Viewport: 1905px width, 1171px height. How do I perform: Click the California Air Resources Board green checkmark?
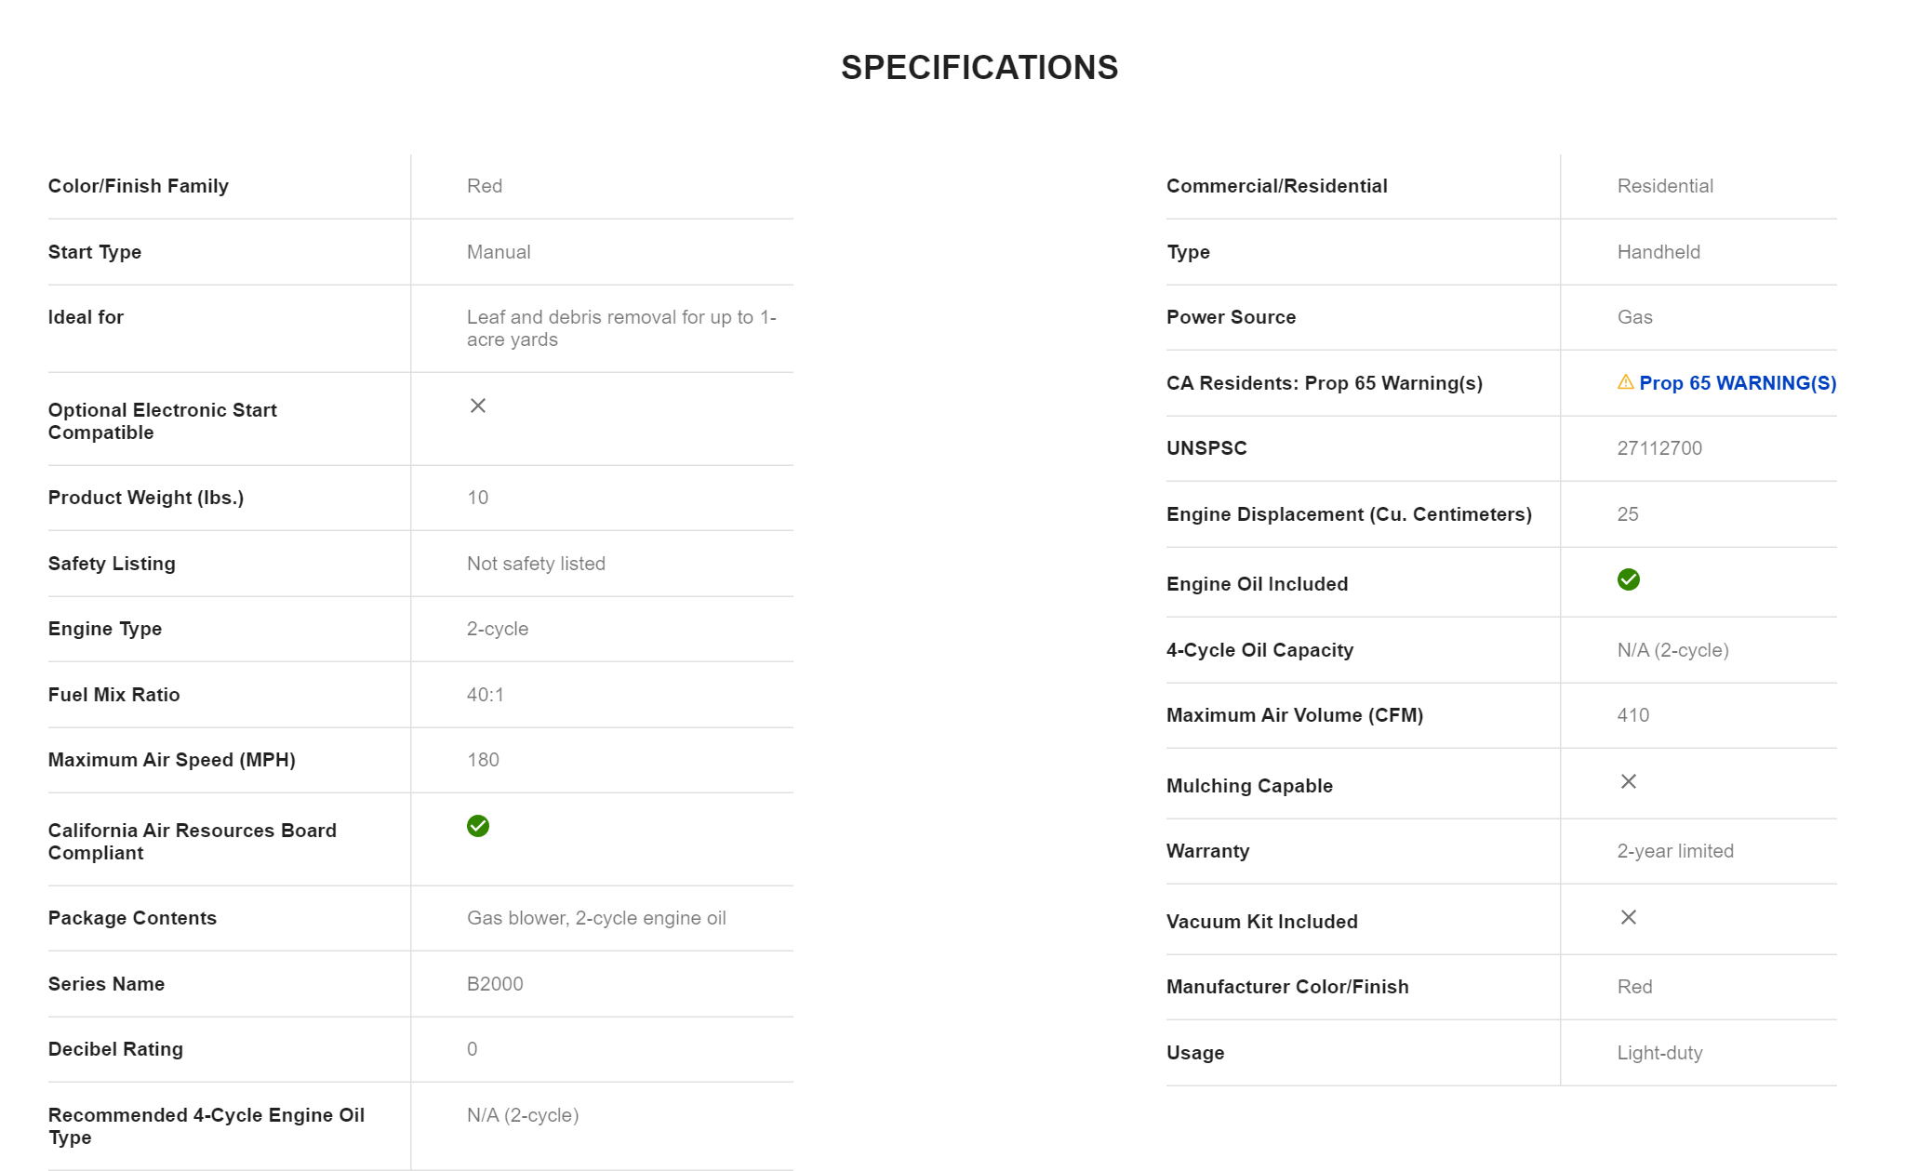pyautogui.click(x=477, y=826)
